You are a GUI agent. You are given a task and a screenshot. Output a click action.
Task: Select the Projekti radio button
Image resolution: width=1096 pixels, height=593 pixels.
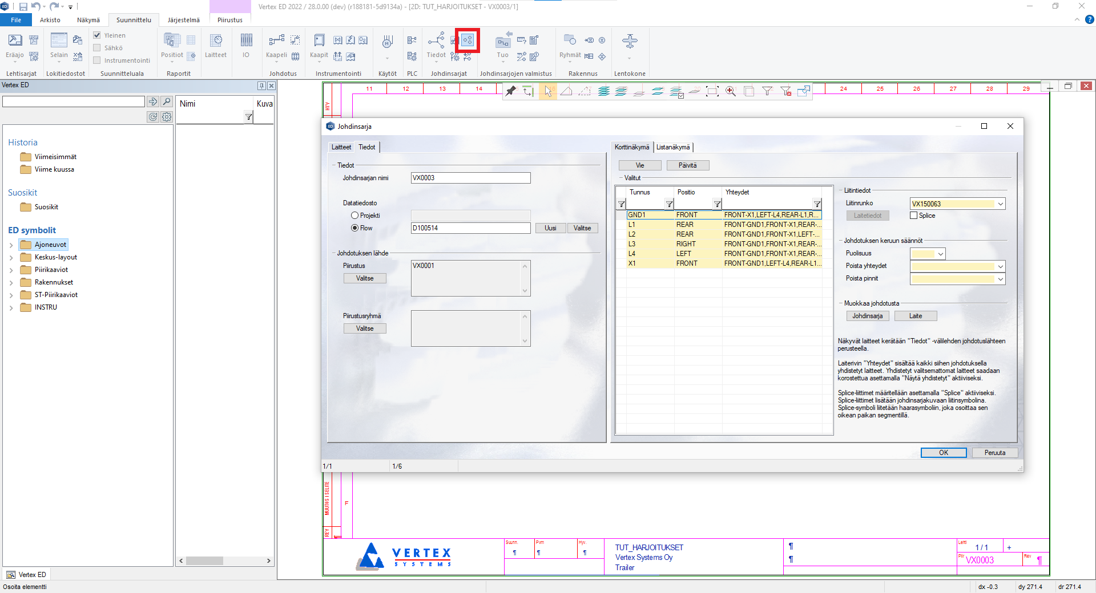click(x=354, y=216)
